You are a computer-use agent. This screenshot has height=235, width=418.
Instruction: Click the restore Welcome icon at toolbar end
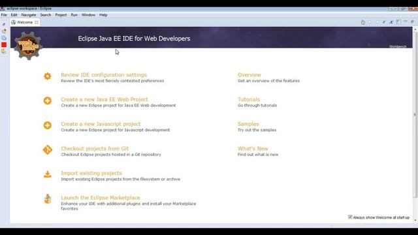click(412, 22)
